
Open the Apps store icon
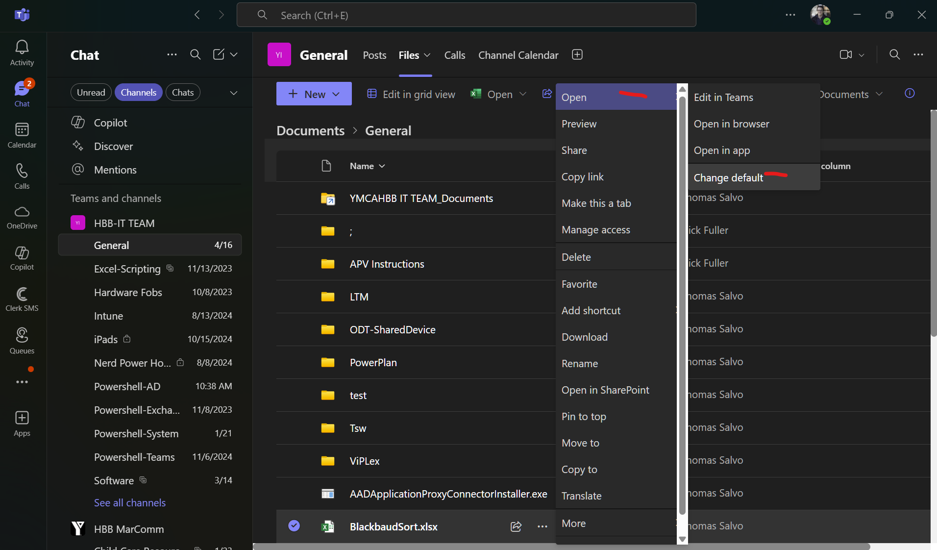coord(22,424)
